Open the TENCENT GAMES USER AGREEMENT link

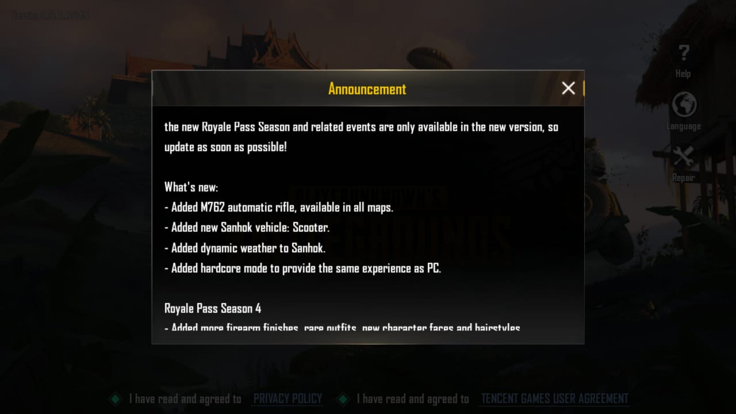click(554, 398)
